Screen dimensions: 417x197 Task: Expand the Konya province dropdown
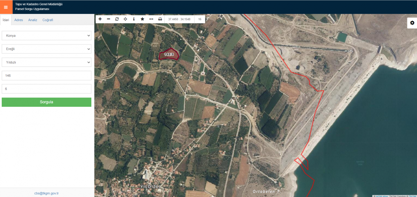pyautogui.click(x=46, y=36)
